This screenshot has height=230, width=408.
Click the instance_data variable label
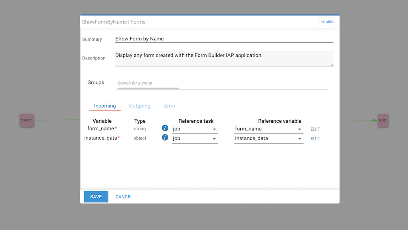tap(101, 138)
